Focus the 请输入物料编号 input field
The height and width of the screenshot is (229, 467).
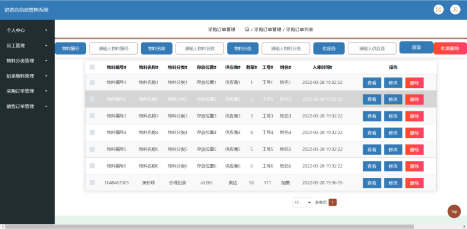click(x=113, y=48)
